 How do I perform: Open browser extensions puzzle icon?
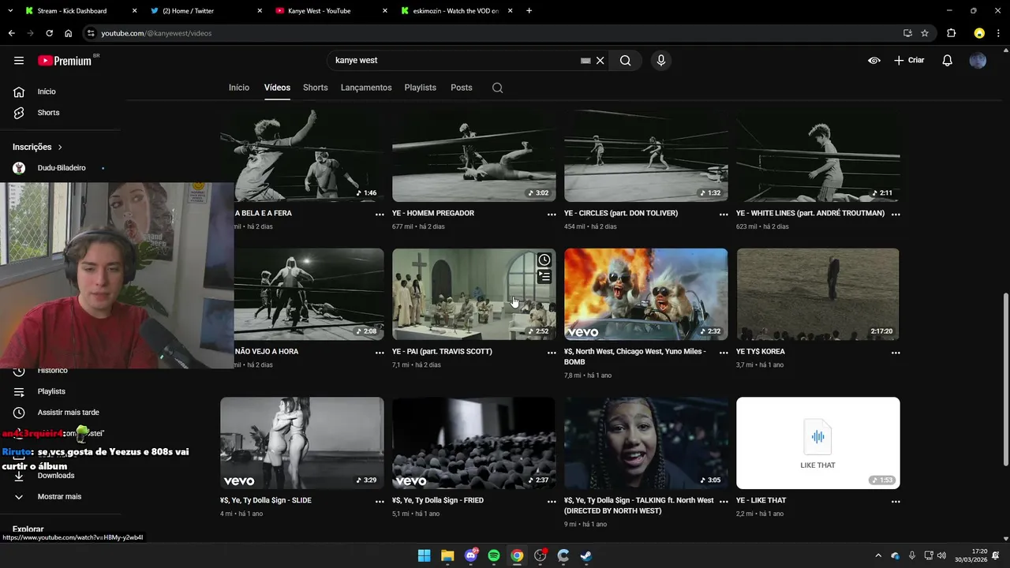pyautogui.click(x=951, y=33)
